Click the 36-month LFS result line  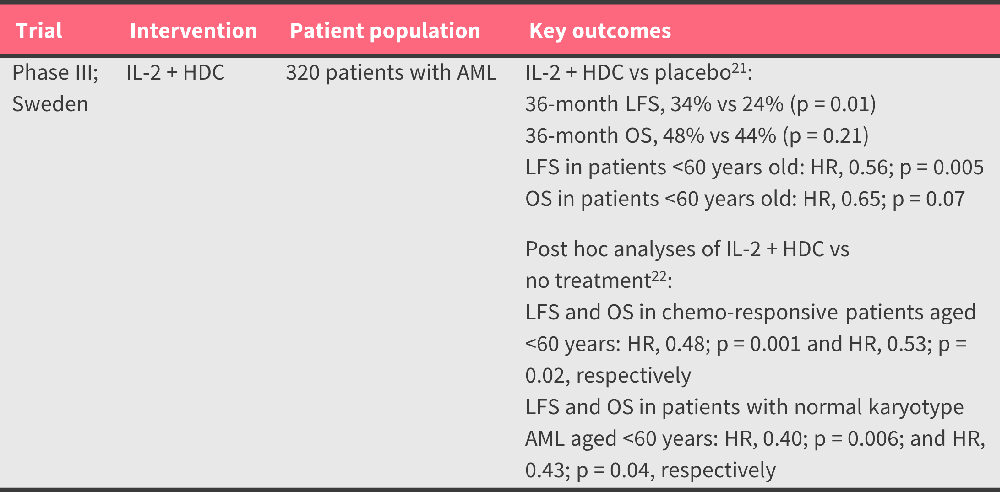pyautogui.click(x=700, y=104)
